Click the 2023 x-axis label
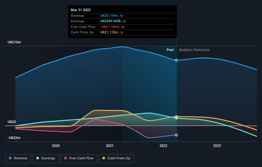262x167 pixels. pyautogui.click(x=217, y=146)
